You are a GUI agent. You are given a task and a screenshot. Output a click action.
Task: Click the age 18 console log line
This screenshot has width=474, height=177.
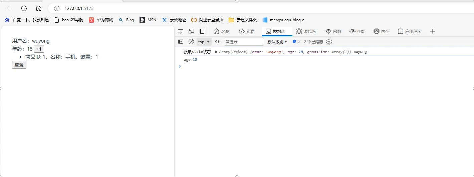pyautogui.click(x=191, y=60)
